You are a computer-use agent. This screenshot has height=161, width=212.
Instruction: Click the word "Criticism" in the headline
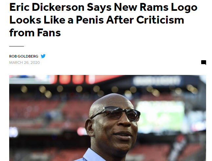coord(160,20)
